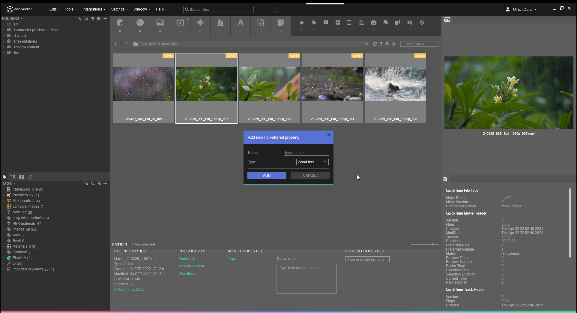The image size is (577, 313).
Task: Open the Integrations menu
Action: tap(94, 9)
